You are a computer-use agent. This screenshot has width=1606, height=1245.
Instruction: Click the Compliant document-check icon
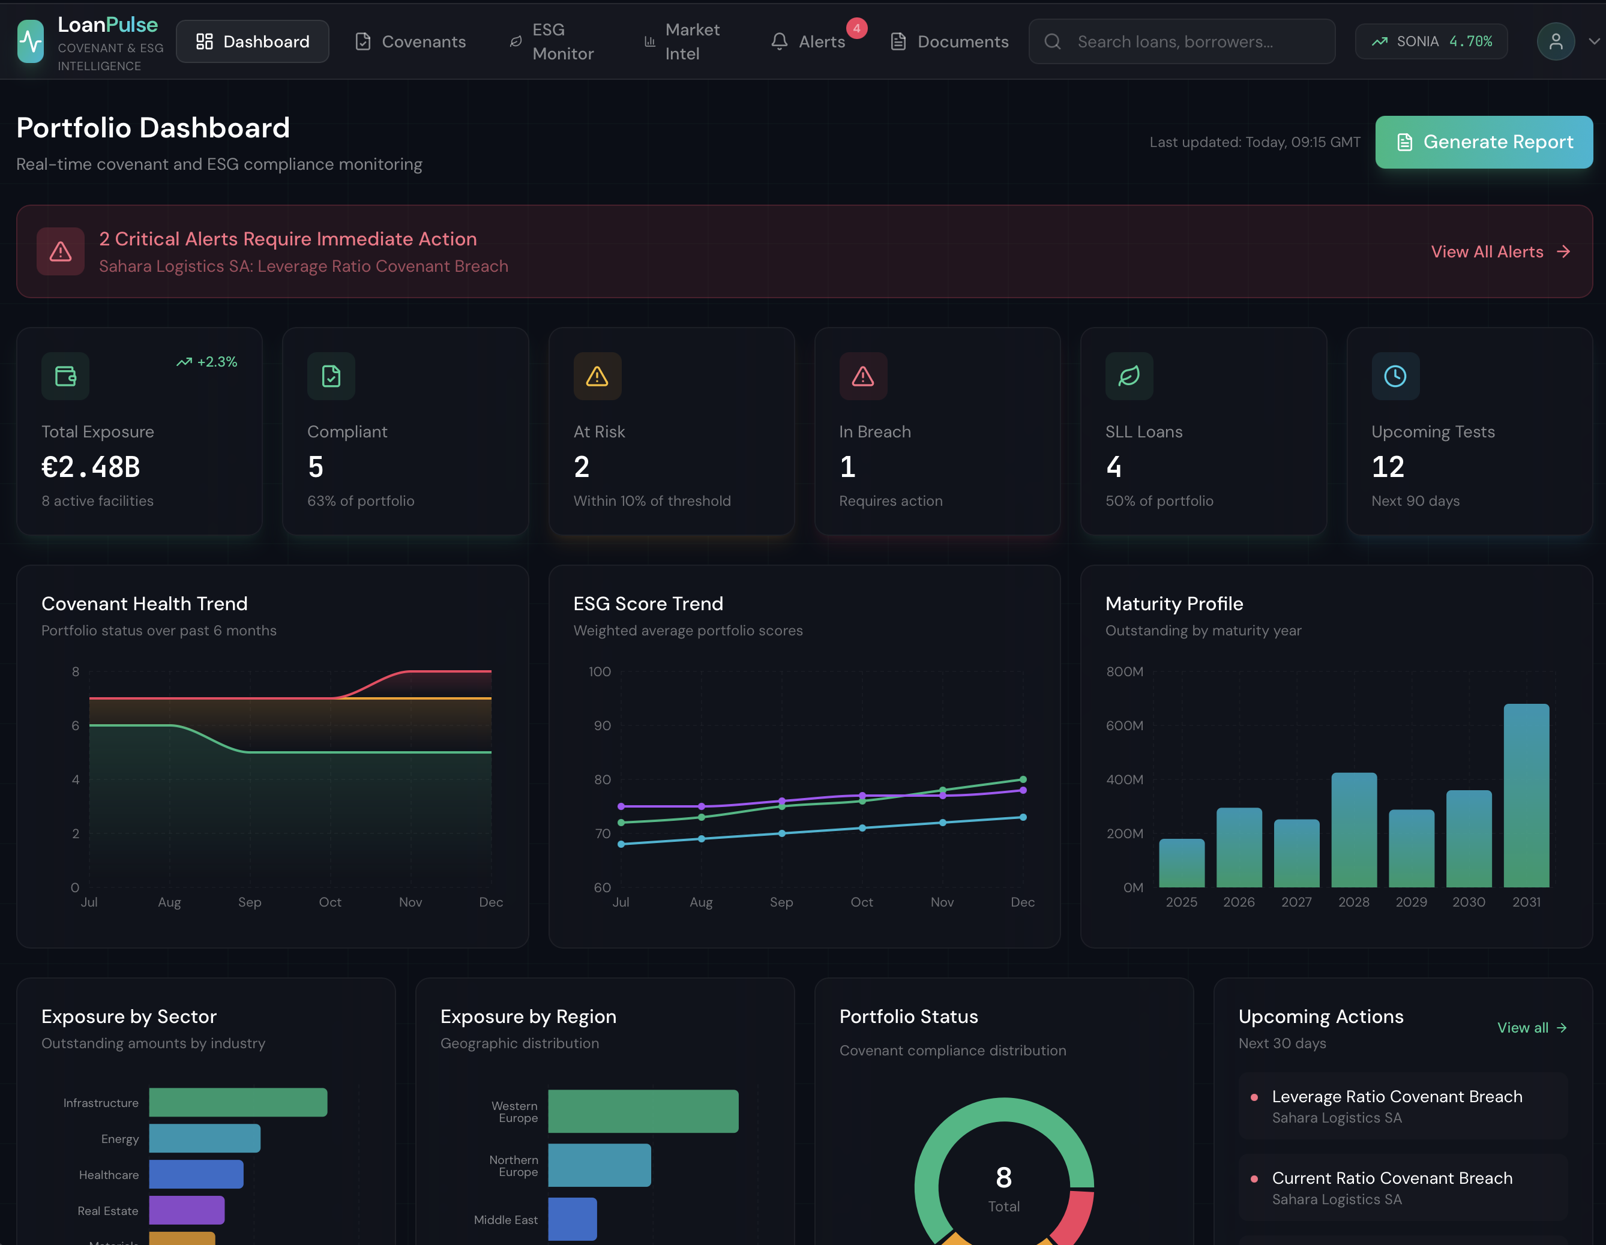(331, 377)
